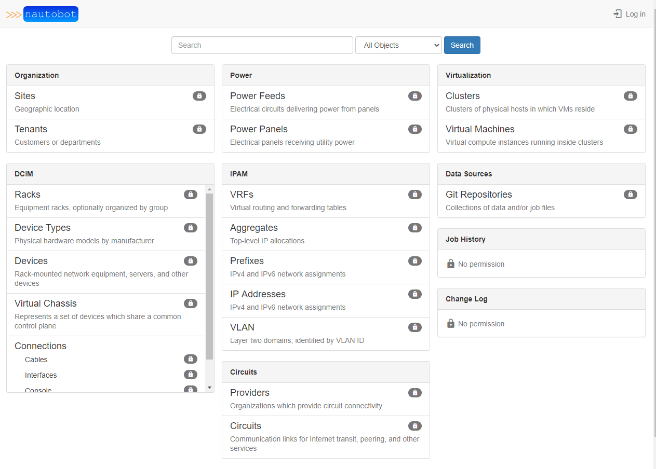The width and height of the screenshot is (656, 469).
Task: Click the Log in link
Action: [x=630, y=14]
